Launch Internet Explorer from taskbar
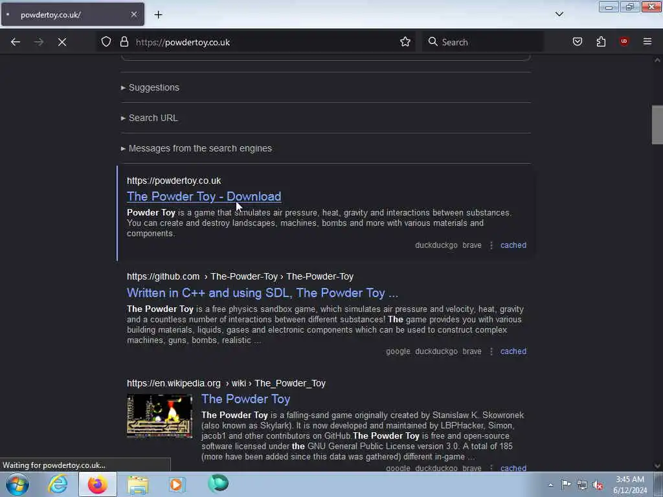The width and height of the screenshot is (663, 497). 58,484
